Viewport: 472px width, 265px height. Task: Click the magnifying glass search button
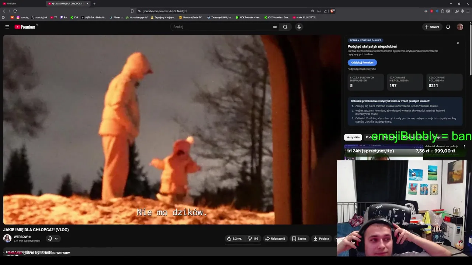pyautogui.click(x=285, y=27)
